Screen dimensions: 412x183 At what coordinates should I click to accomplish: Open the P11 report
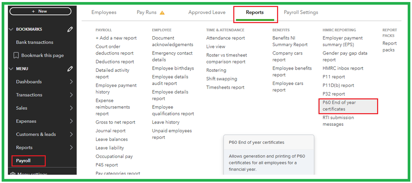coord(334,77)
